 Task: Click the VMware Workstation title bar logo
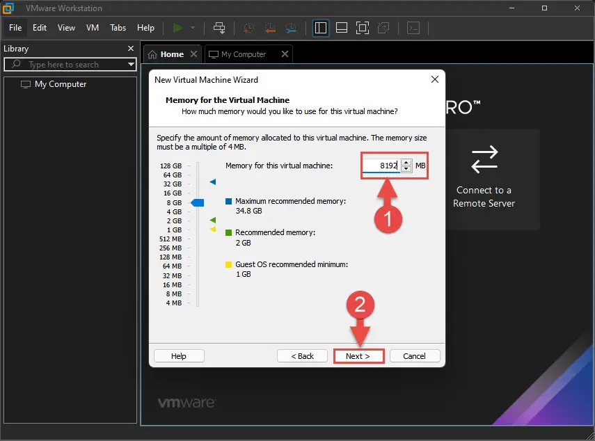point(8,8)
